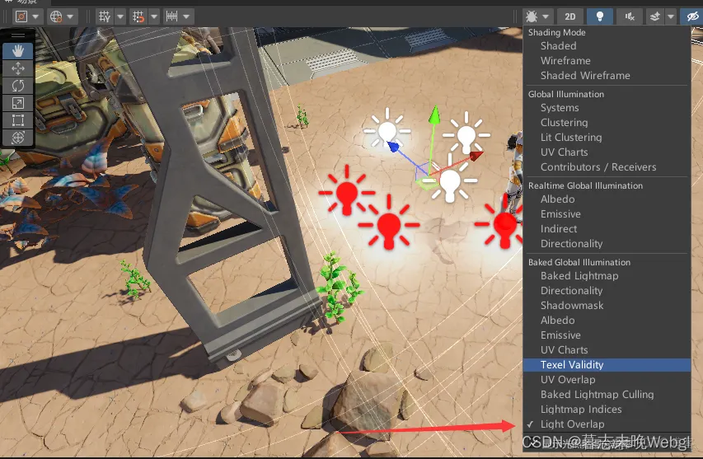The height and width of the screenshot is (459, 703).
Task: Uncheck the Light Overlap option
Action: tap(607, 424)
